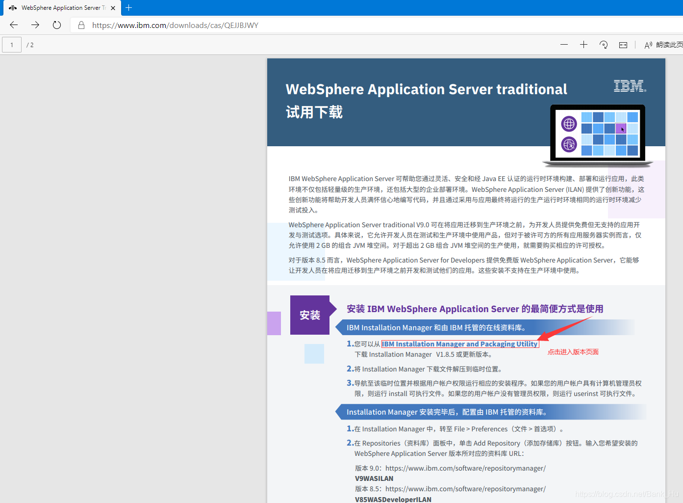Fit the PDF page to width
This screenshot has width=683, height=503.
point(623,45)
